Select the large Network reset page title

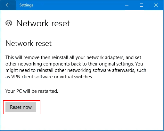[x=43, y=23]
